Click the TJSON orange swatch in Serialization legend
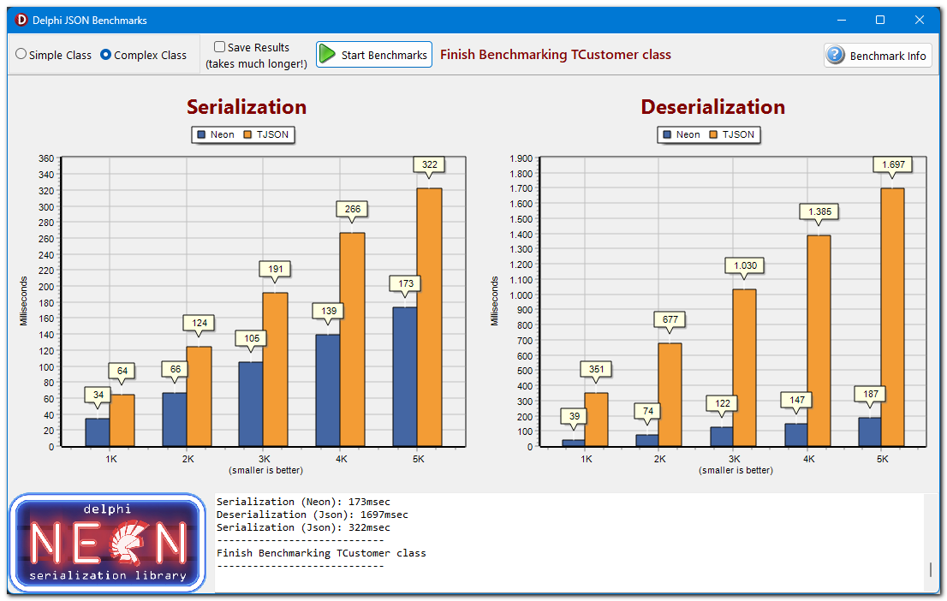Image resolution: width=947 pixels, height=601 pixels. click(247, 134)
